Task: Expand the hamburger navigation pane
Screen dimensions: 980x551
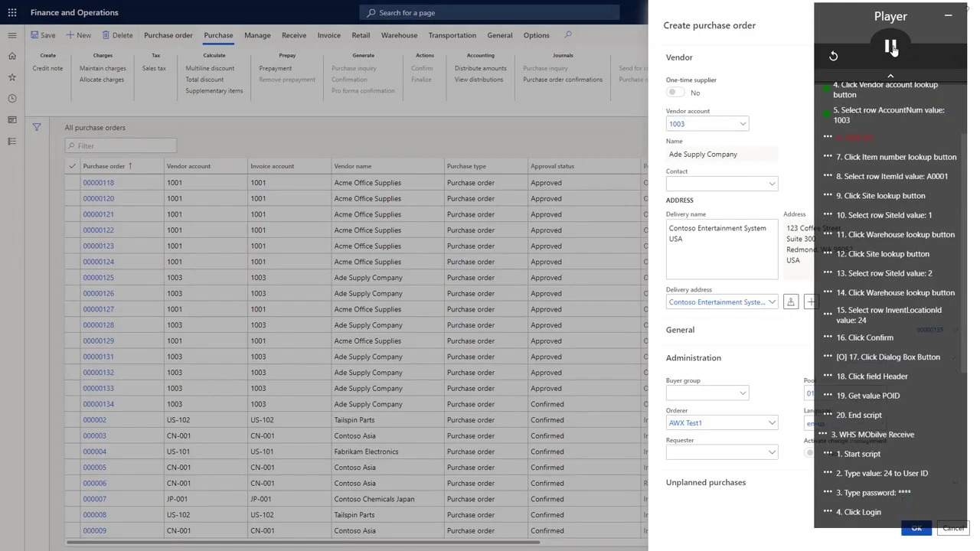Action: click(x=12, y=35)
